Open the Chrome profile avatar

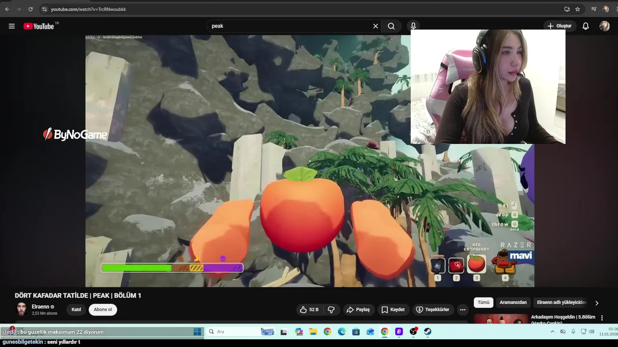[605, 9]
